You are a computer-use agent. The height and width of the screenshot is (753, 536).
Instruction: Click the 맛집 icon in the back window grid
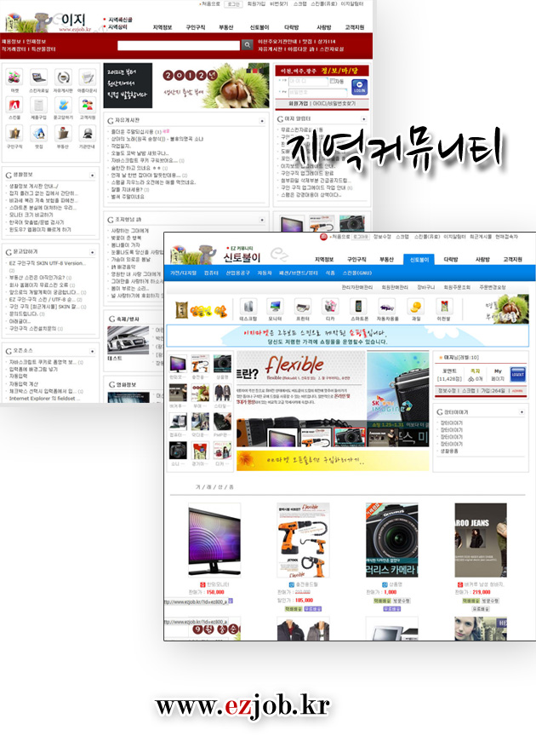39,133
